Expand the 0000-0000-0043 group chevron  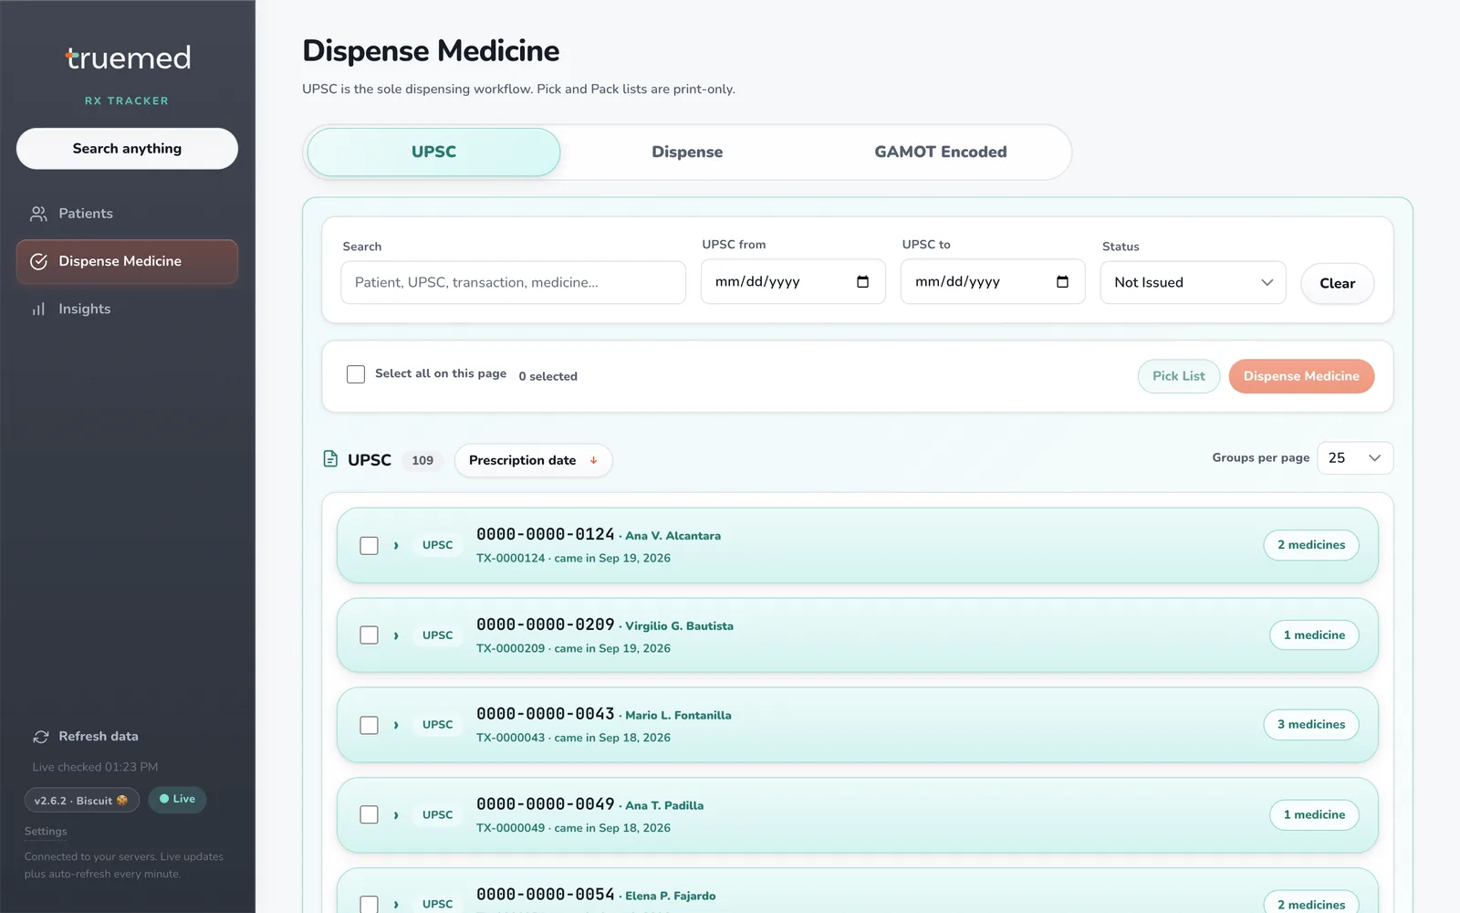point(396,725)
